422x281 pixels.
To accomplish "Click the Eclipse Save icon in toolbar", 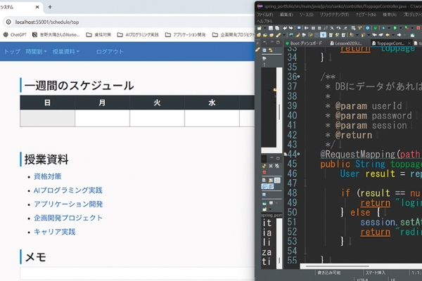I will [271, 30].
